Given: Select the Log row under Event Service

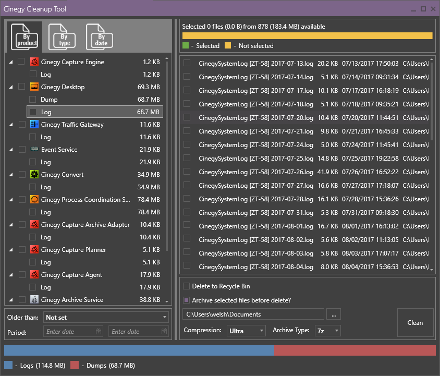Looking at the screenshot, I should pos(95,162).
